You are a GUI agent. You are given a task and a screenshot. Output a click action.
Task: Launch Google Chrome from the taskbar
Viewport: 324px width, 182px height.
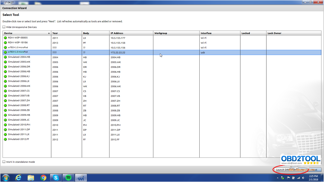[43, 178]
